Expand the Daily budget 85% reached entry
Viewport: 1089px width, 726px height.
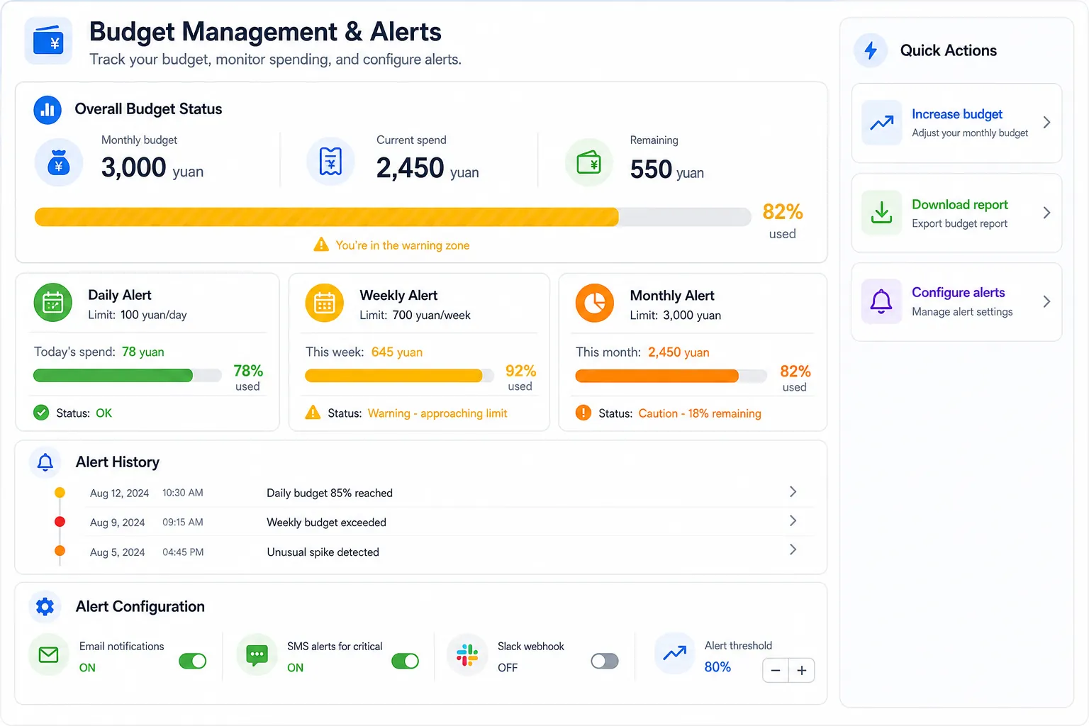(793, 492)
